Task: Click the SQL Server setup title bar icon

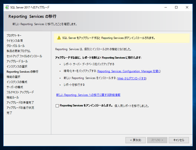Action: 7,7
